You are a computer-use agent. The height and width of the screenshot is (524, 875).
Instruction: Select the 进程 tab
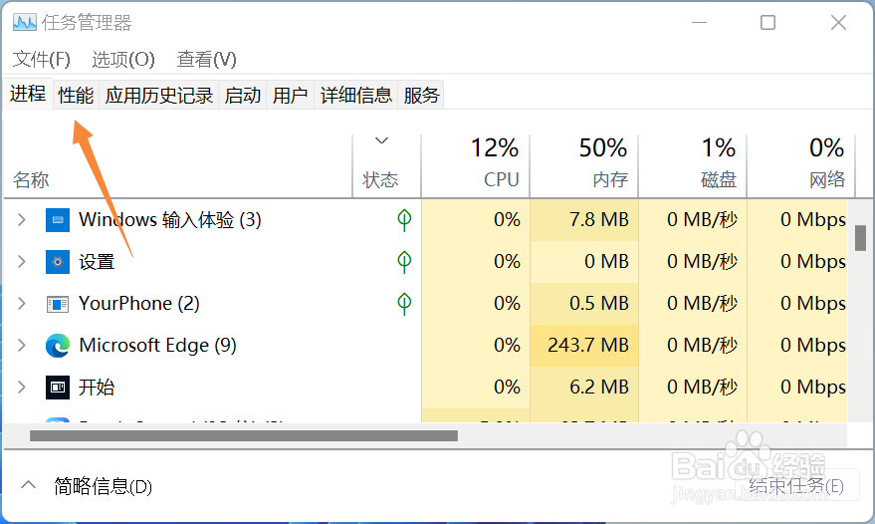pos(28,94)
